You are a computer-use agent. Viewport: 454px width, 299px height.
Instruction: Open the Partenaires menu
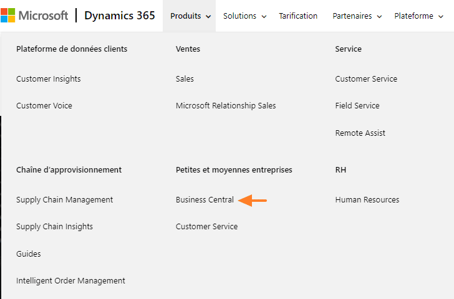point(357,16)
